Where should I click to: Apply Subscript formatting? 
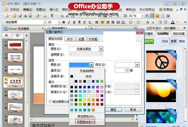tap(90, 22)
